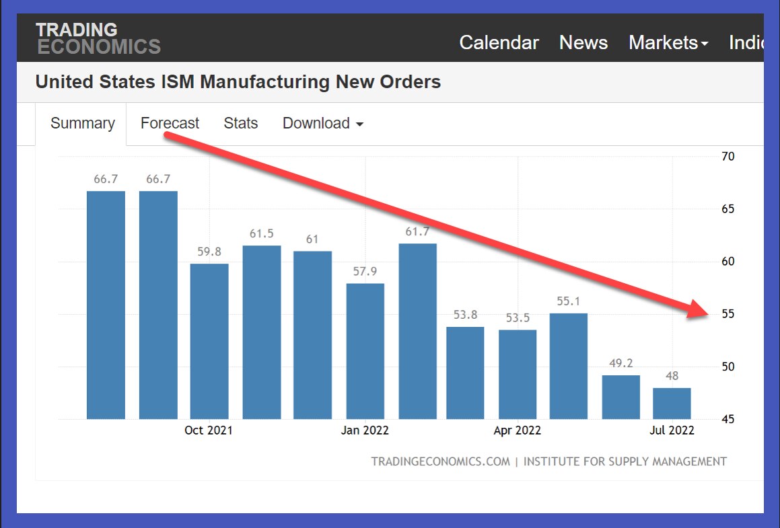Viewport: 780px width, 528px height.
Task: Click the TRADINGECONOMICS.COM source credit
Action: click(440, 461)
